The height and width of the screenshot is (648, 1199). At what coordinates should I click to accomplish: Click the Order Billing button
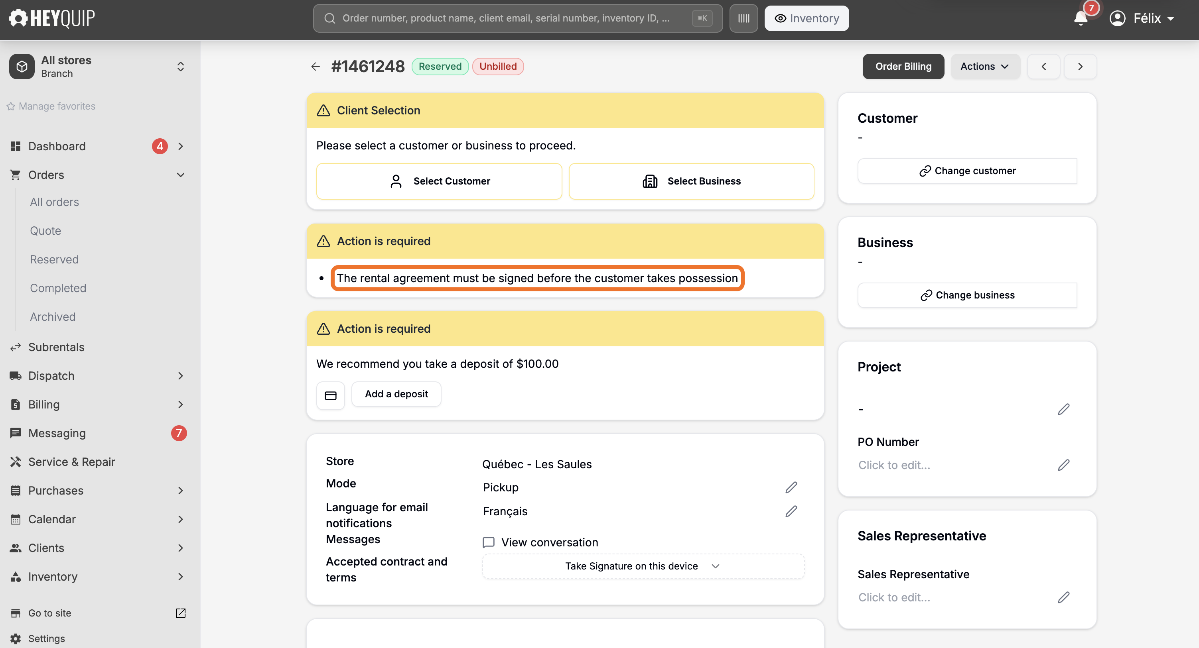[x=903, y=67]
